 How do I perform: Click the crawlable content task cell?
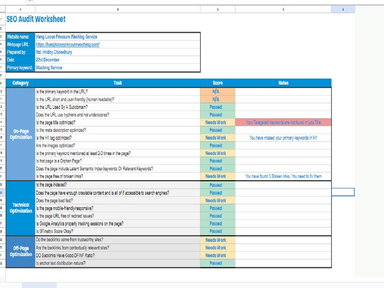(x=118, y=193)
